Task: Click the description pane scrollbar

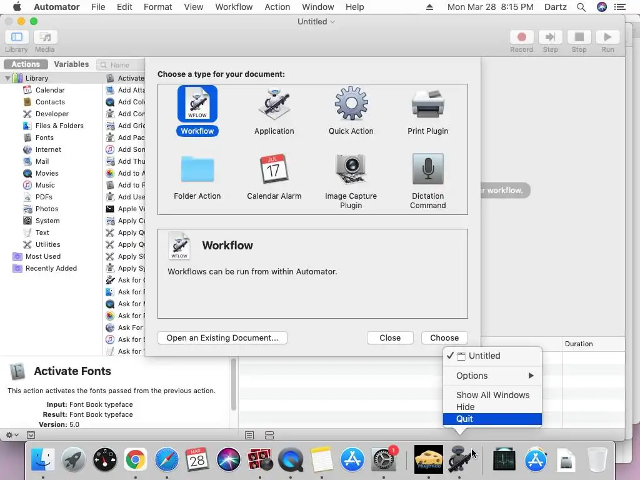Action: 234,384
